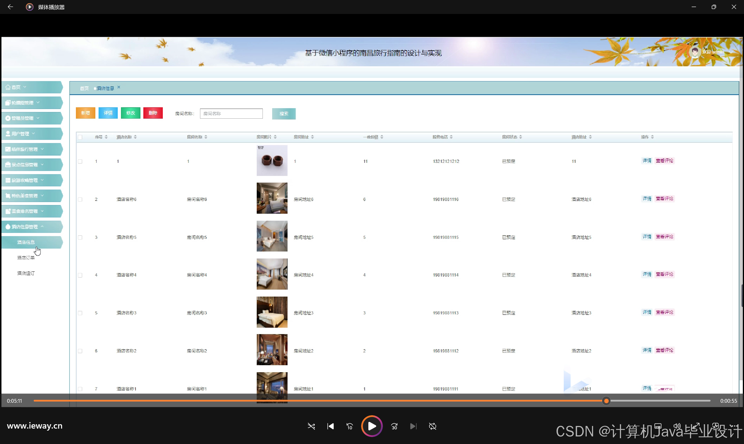Viewport: 744px width, 444px height.
Task: Focus the 房间名称 search input field
Action: coord(231,114)
